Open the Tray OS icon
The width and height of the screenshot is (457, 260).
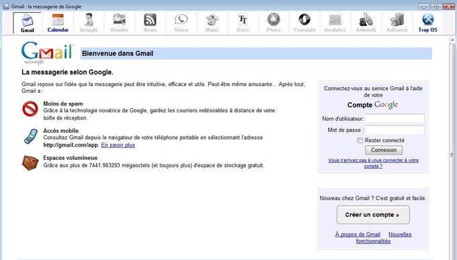[x=427, y=23]
